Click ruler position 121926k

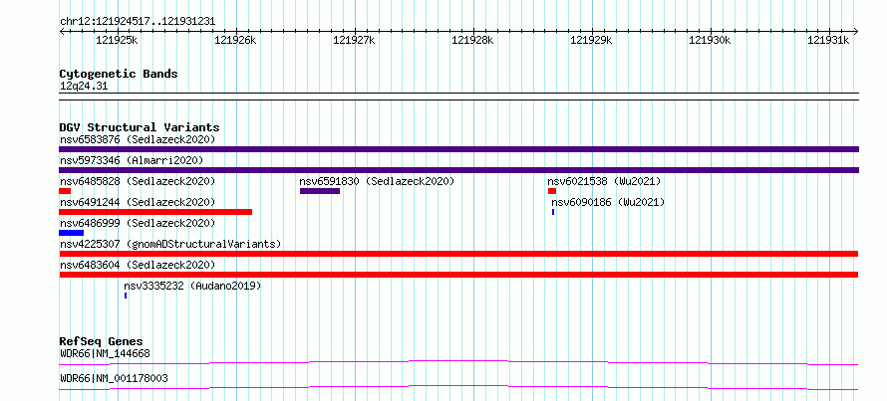click(235, 40)
